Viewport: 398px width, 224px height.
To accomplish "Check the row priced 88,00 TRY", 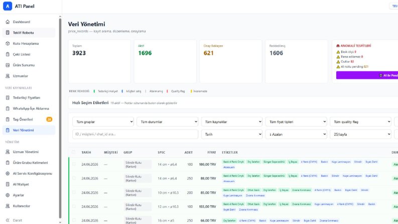I will coord(74,178).
